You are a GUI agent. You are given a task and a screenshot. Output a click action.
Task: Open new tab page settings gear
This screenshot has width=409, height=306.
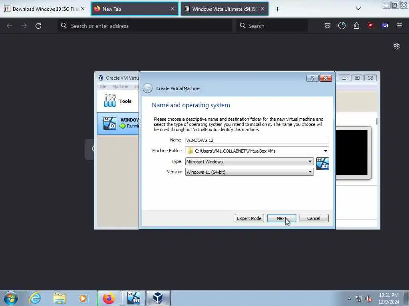pyautogui.click(x=397, y=46)
